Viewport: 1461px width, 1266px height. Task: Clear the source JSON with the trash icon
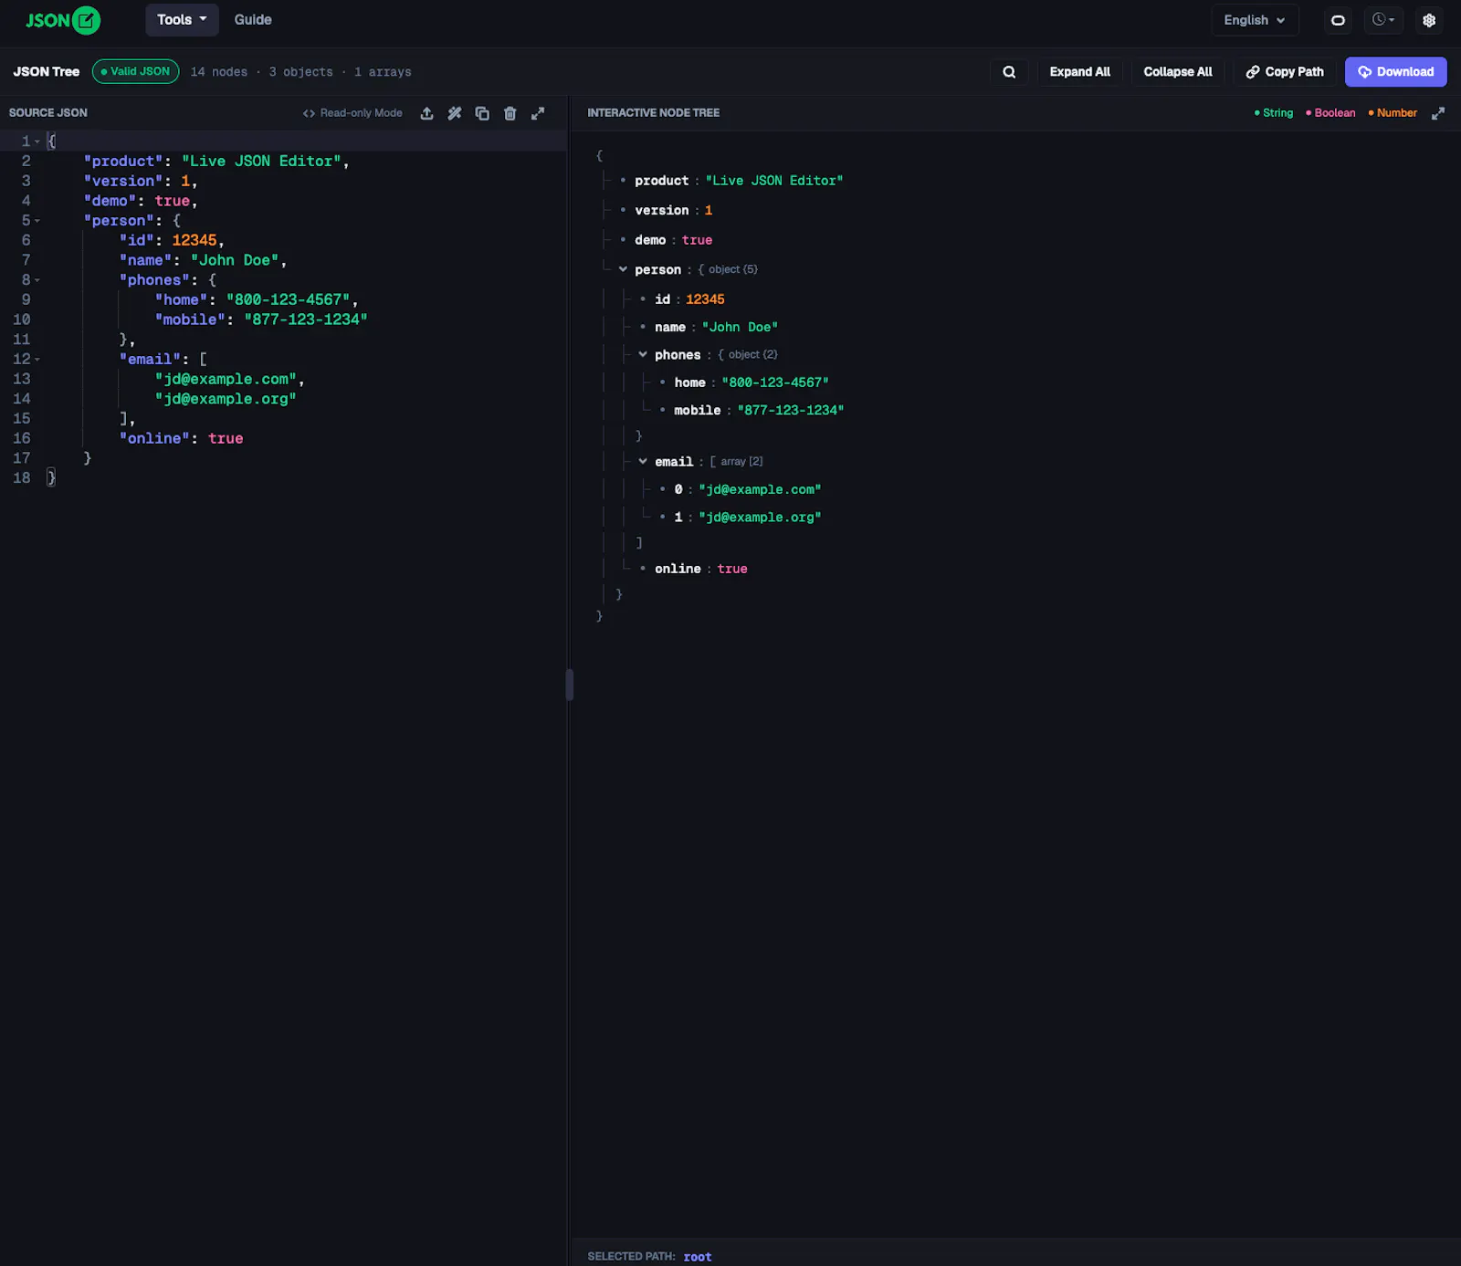(x=510, y=113)
